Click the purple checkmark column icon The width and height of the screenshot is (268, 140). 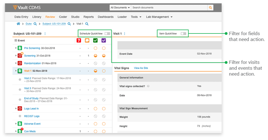pos(104,40)
